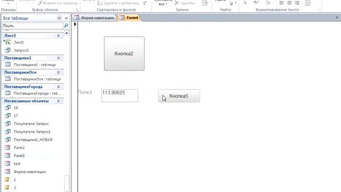This screenshot has width=341, height=192.
Task: Click the text highlight color icon
Action: point(256,3)
